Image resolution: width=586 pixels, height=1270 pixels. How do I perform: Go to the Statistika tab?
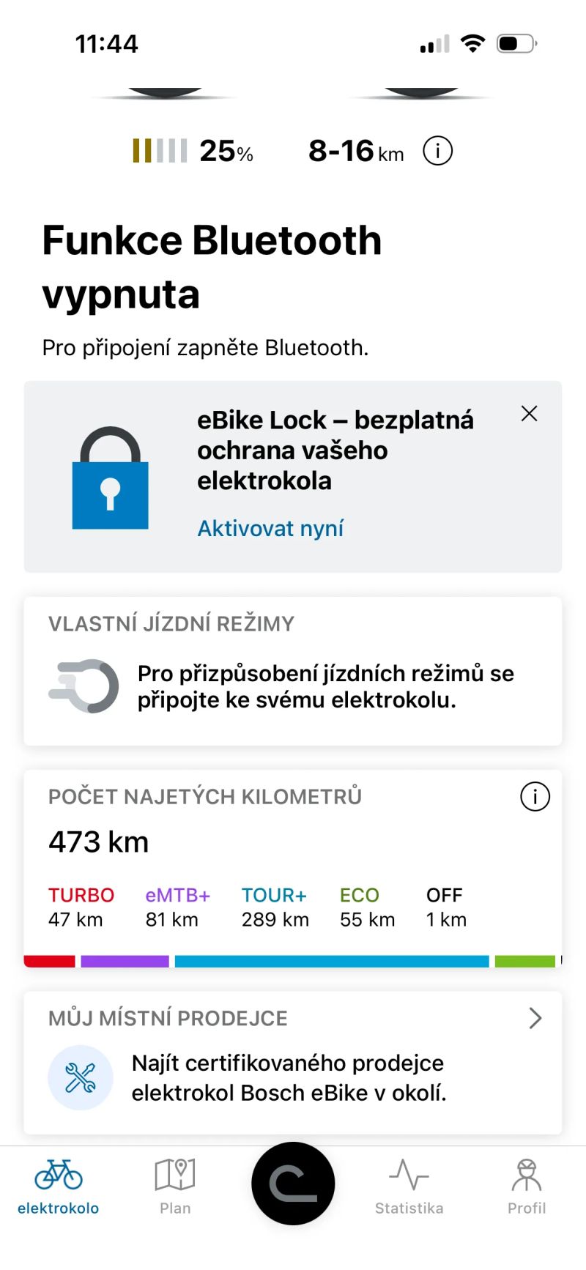[x=409, y=1187]
